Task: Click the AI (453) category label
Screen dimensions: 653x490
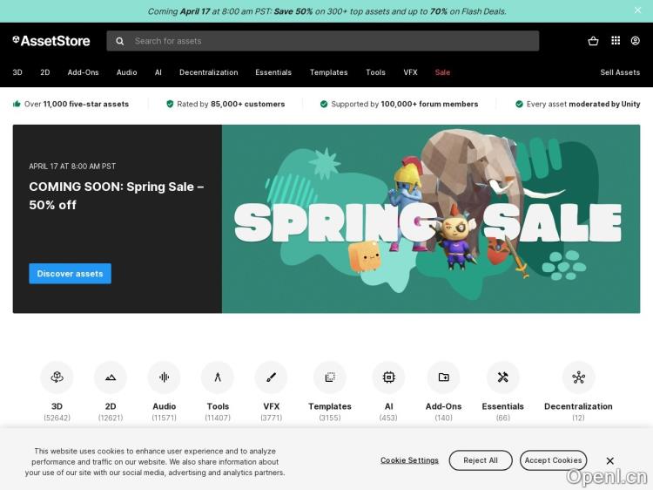Action: pyautogui.click(x=388, y=412)
